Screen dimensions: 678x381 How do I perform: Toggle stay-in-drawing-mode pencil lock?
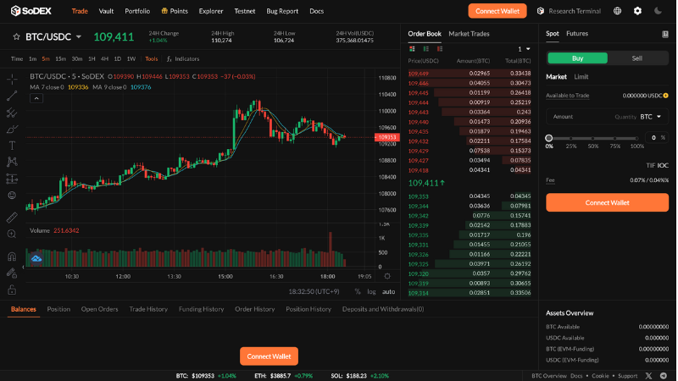pos(12,273)
